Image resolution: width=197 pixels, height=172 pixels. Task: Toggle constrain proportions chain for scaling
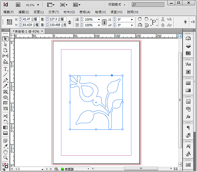pyautogui.click(x=104, y=22)
